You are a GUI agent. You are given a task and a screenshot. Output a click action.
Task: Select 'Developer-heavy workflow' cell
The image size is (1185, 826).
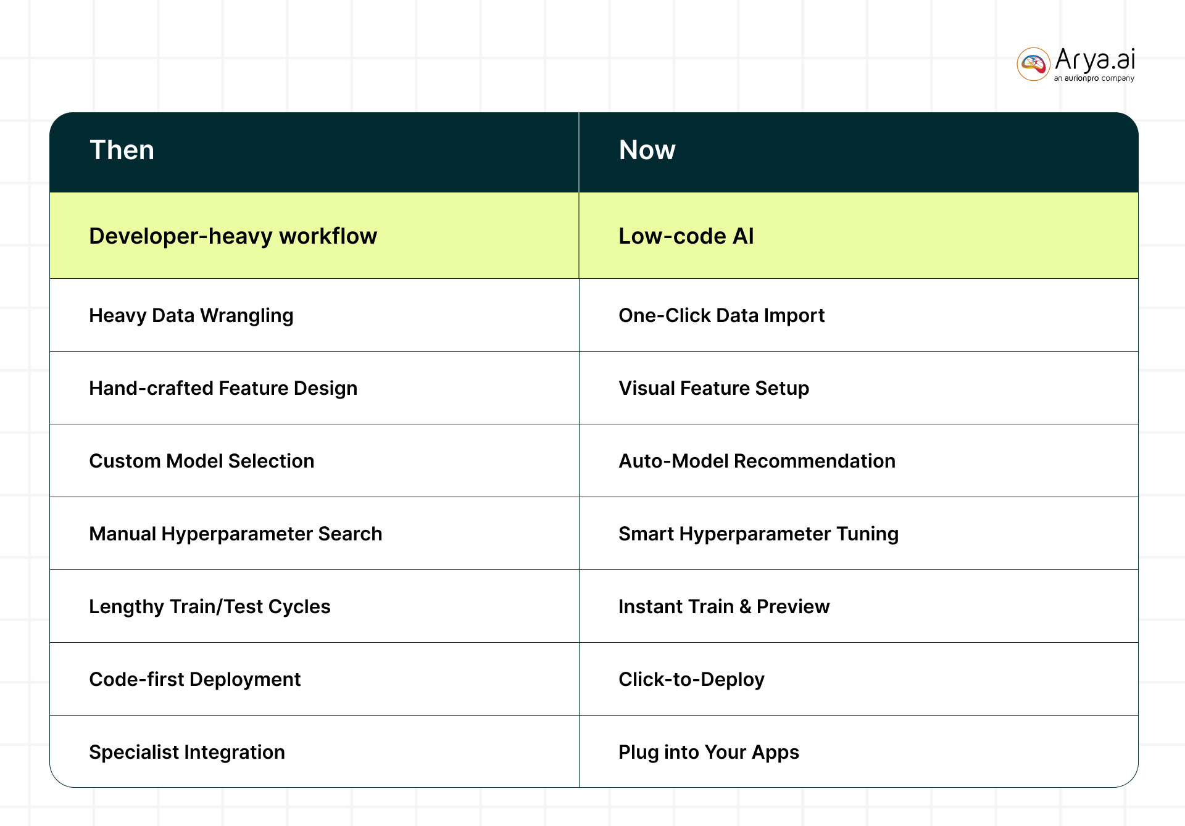coord(314,236)
